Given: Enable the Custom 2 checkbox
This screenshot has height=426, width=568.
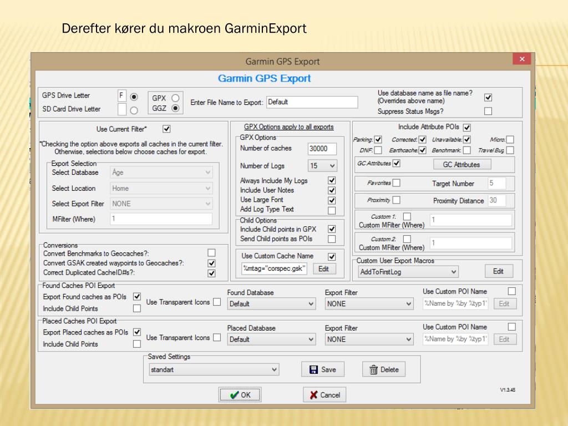Looking at the screenshot, I should tap(407, 239).
